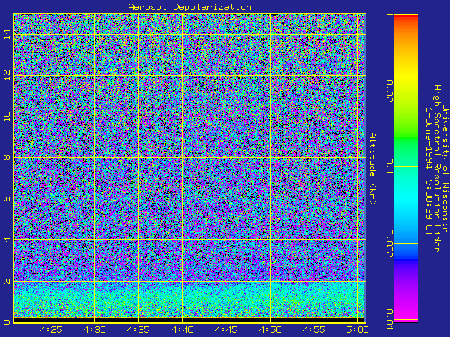Click the 'Altitude (km)' axis title
The height and width of the screenshot is (337, 450).
click(x=373, y=168)
